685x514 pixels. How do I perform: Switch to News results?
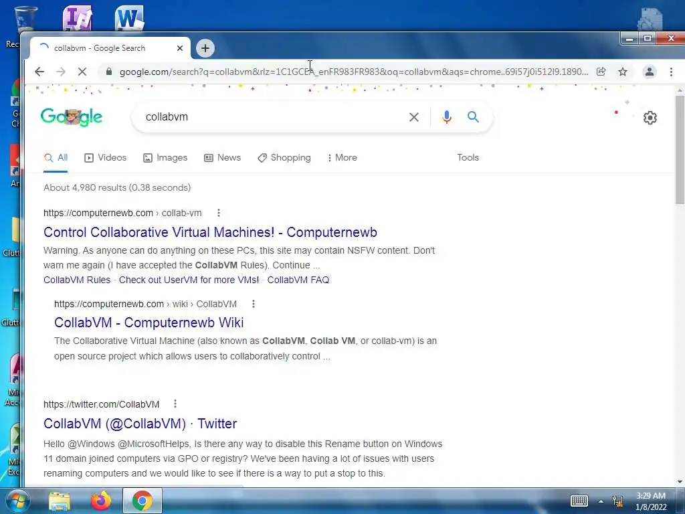click(222, 158)
